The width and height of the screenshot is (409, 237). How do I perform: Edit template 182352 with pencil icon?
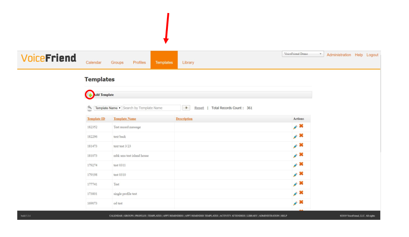pyautogui.click(x=295, y=127)
